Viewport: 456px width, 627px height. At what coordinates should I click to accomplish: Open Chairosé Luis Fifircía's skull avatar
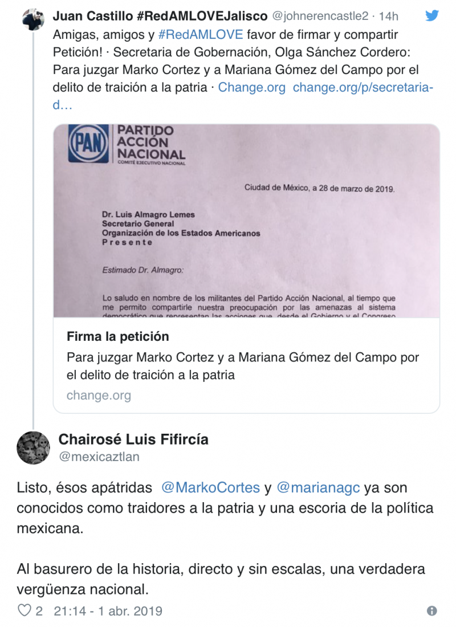33,447
